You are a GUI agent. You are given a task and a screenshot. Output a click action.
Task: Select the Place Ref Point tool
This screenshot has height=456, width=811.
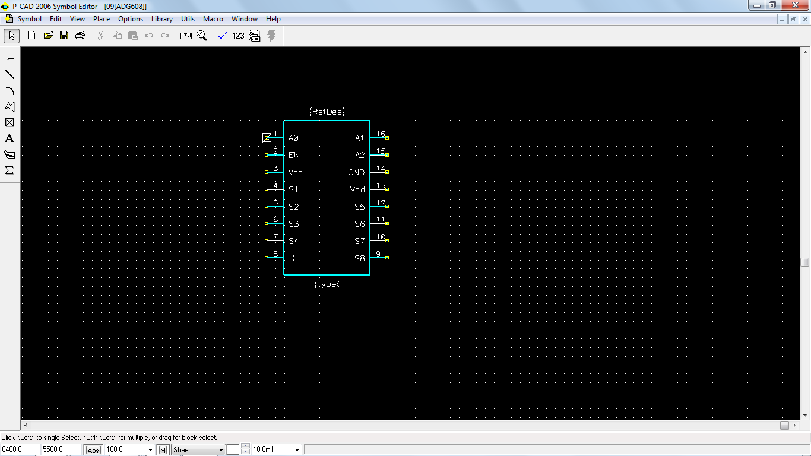click(x=9, y=122)
